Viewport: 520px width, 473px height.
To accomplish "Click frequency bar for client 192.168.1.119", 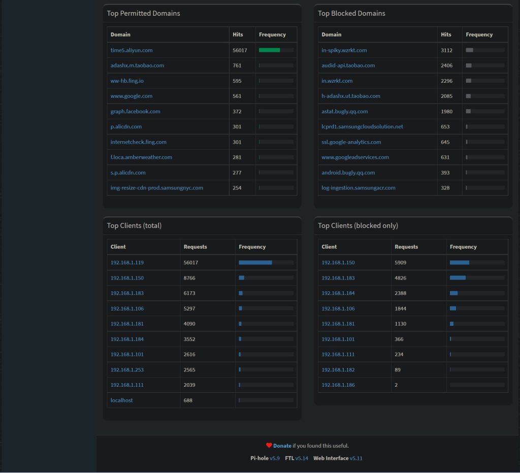I will [x=255, y=263].
